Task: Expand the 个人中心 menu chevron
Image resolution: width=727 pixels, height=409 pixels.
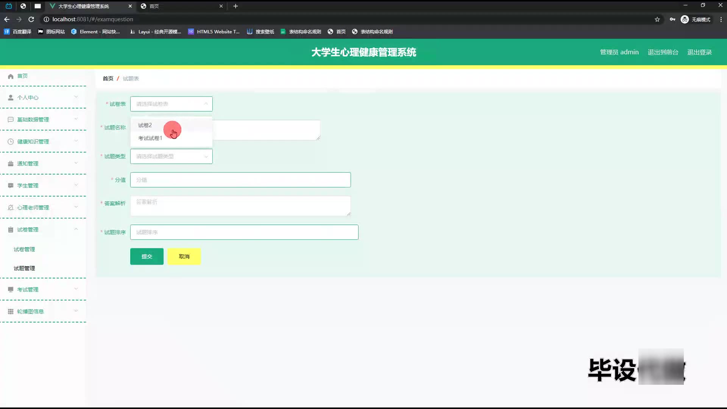Action: coord(76,97)
